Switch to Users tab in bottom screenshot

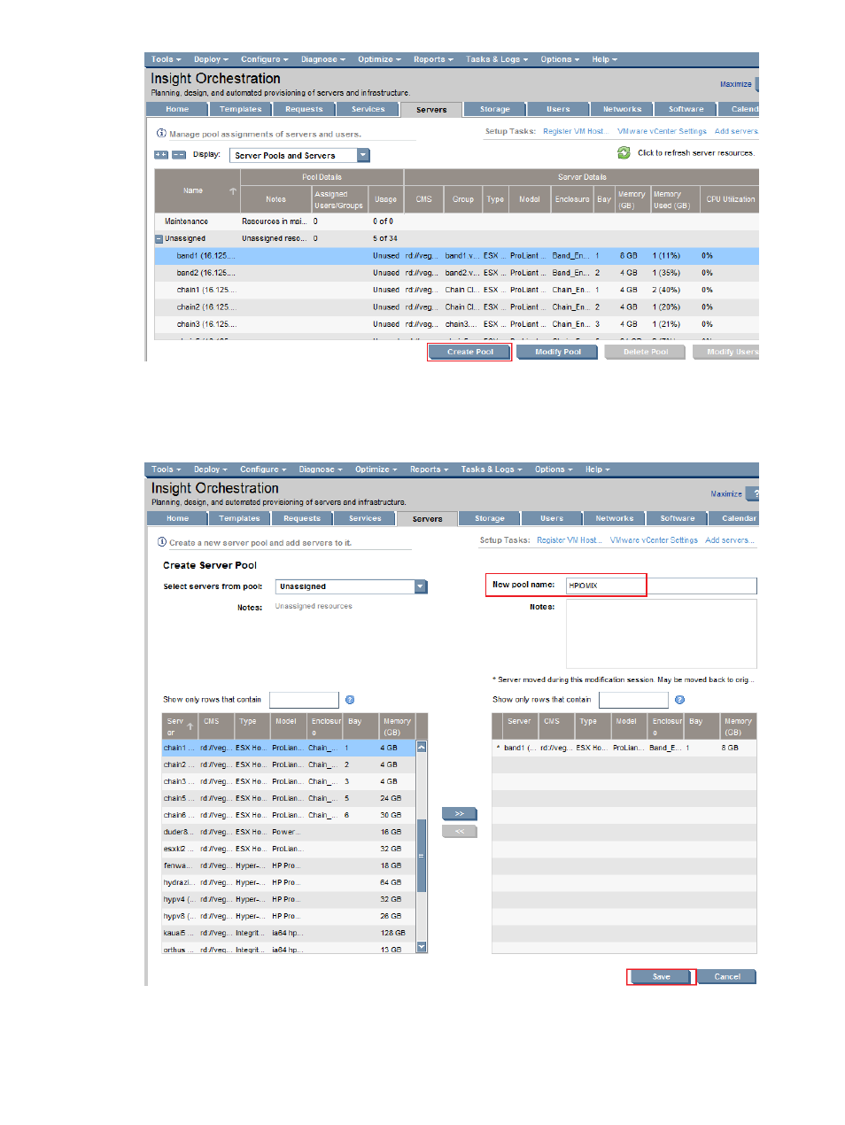click(x=552, y=518)
